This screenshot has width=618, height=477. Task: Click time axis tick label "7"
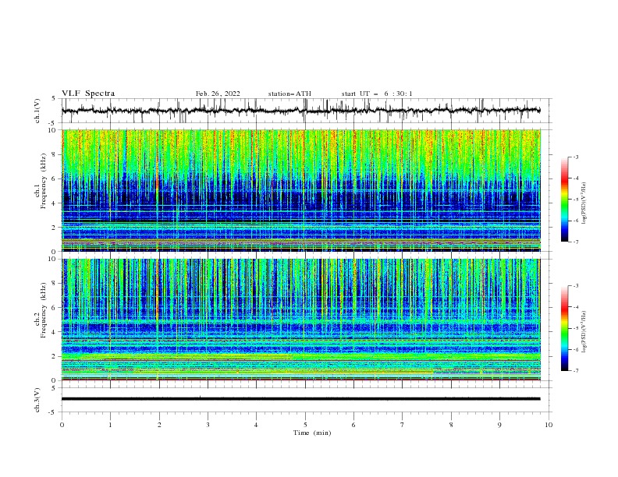(x=403, y=425)
